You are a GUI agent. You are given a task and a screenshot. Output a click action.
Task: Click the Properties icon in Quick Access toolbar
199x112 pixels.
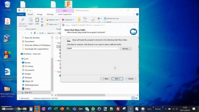(x=24, y=10)
